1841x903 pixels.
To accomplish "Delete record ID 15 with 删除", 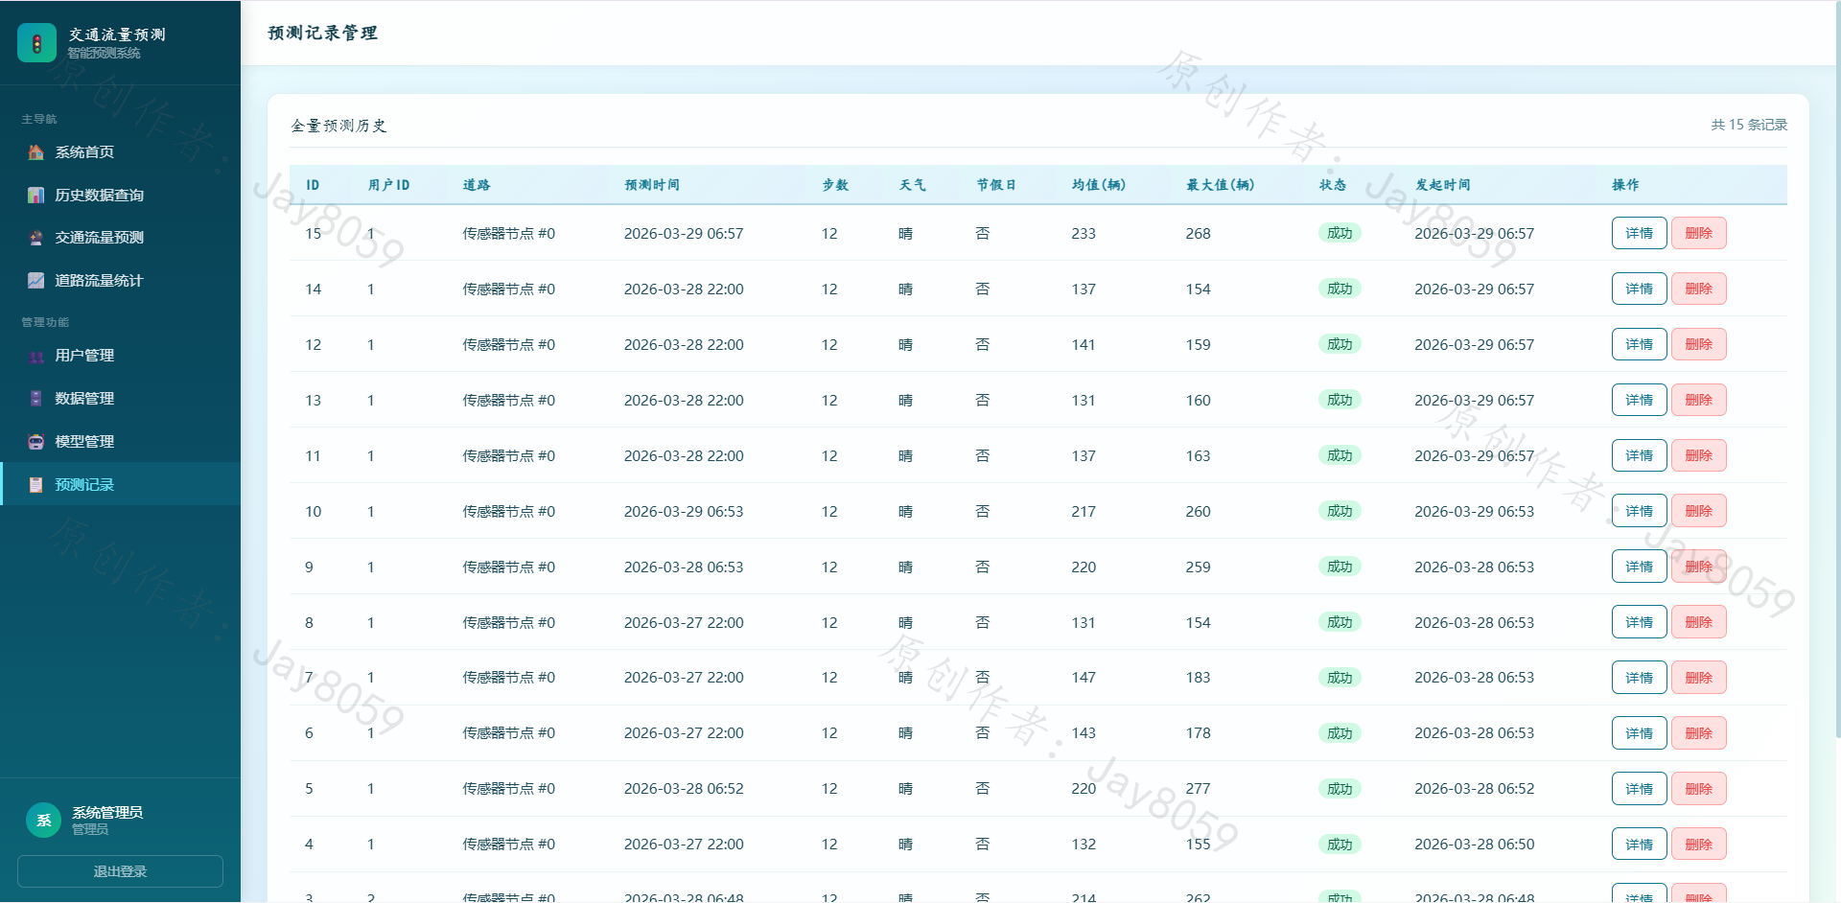I will tap(1698, 233).
